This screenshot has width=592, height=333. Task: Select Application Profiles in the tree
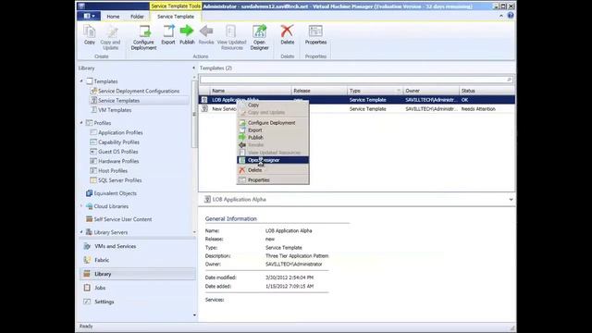[x=120, y=132]
